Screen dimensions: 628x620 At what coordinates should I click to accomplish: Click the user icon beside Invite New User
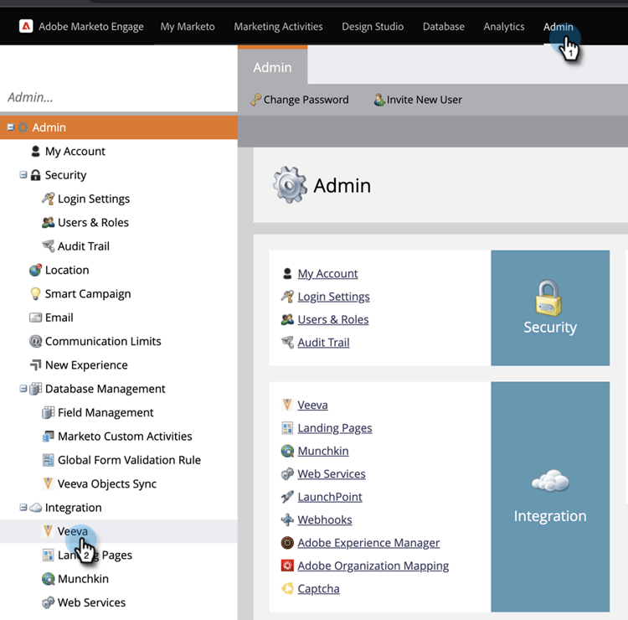click(378, 100)
